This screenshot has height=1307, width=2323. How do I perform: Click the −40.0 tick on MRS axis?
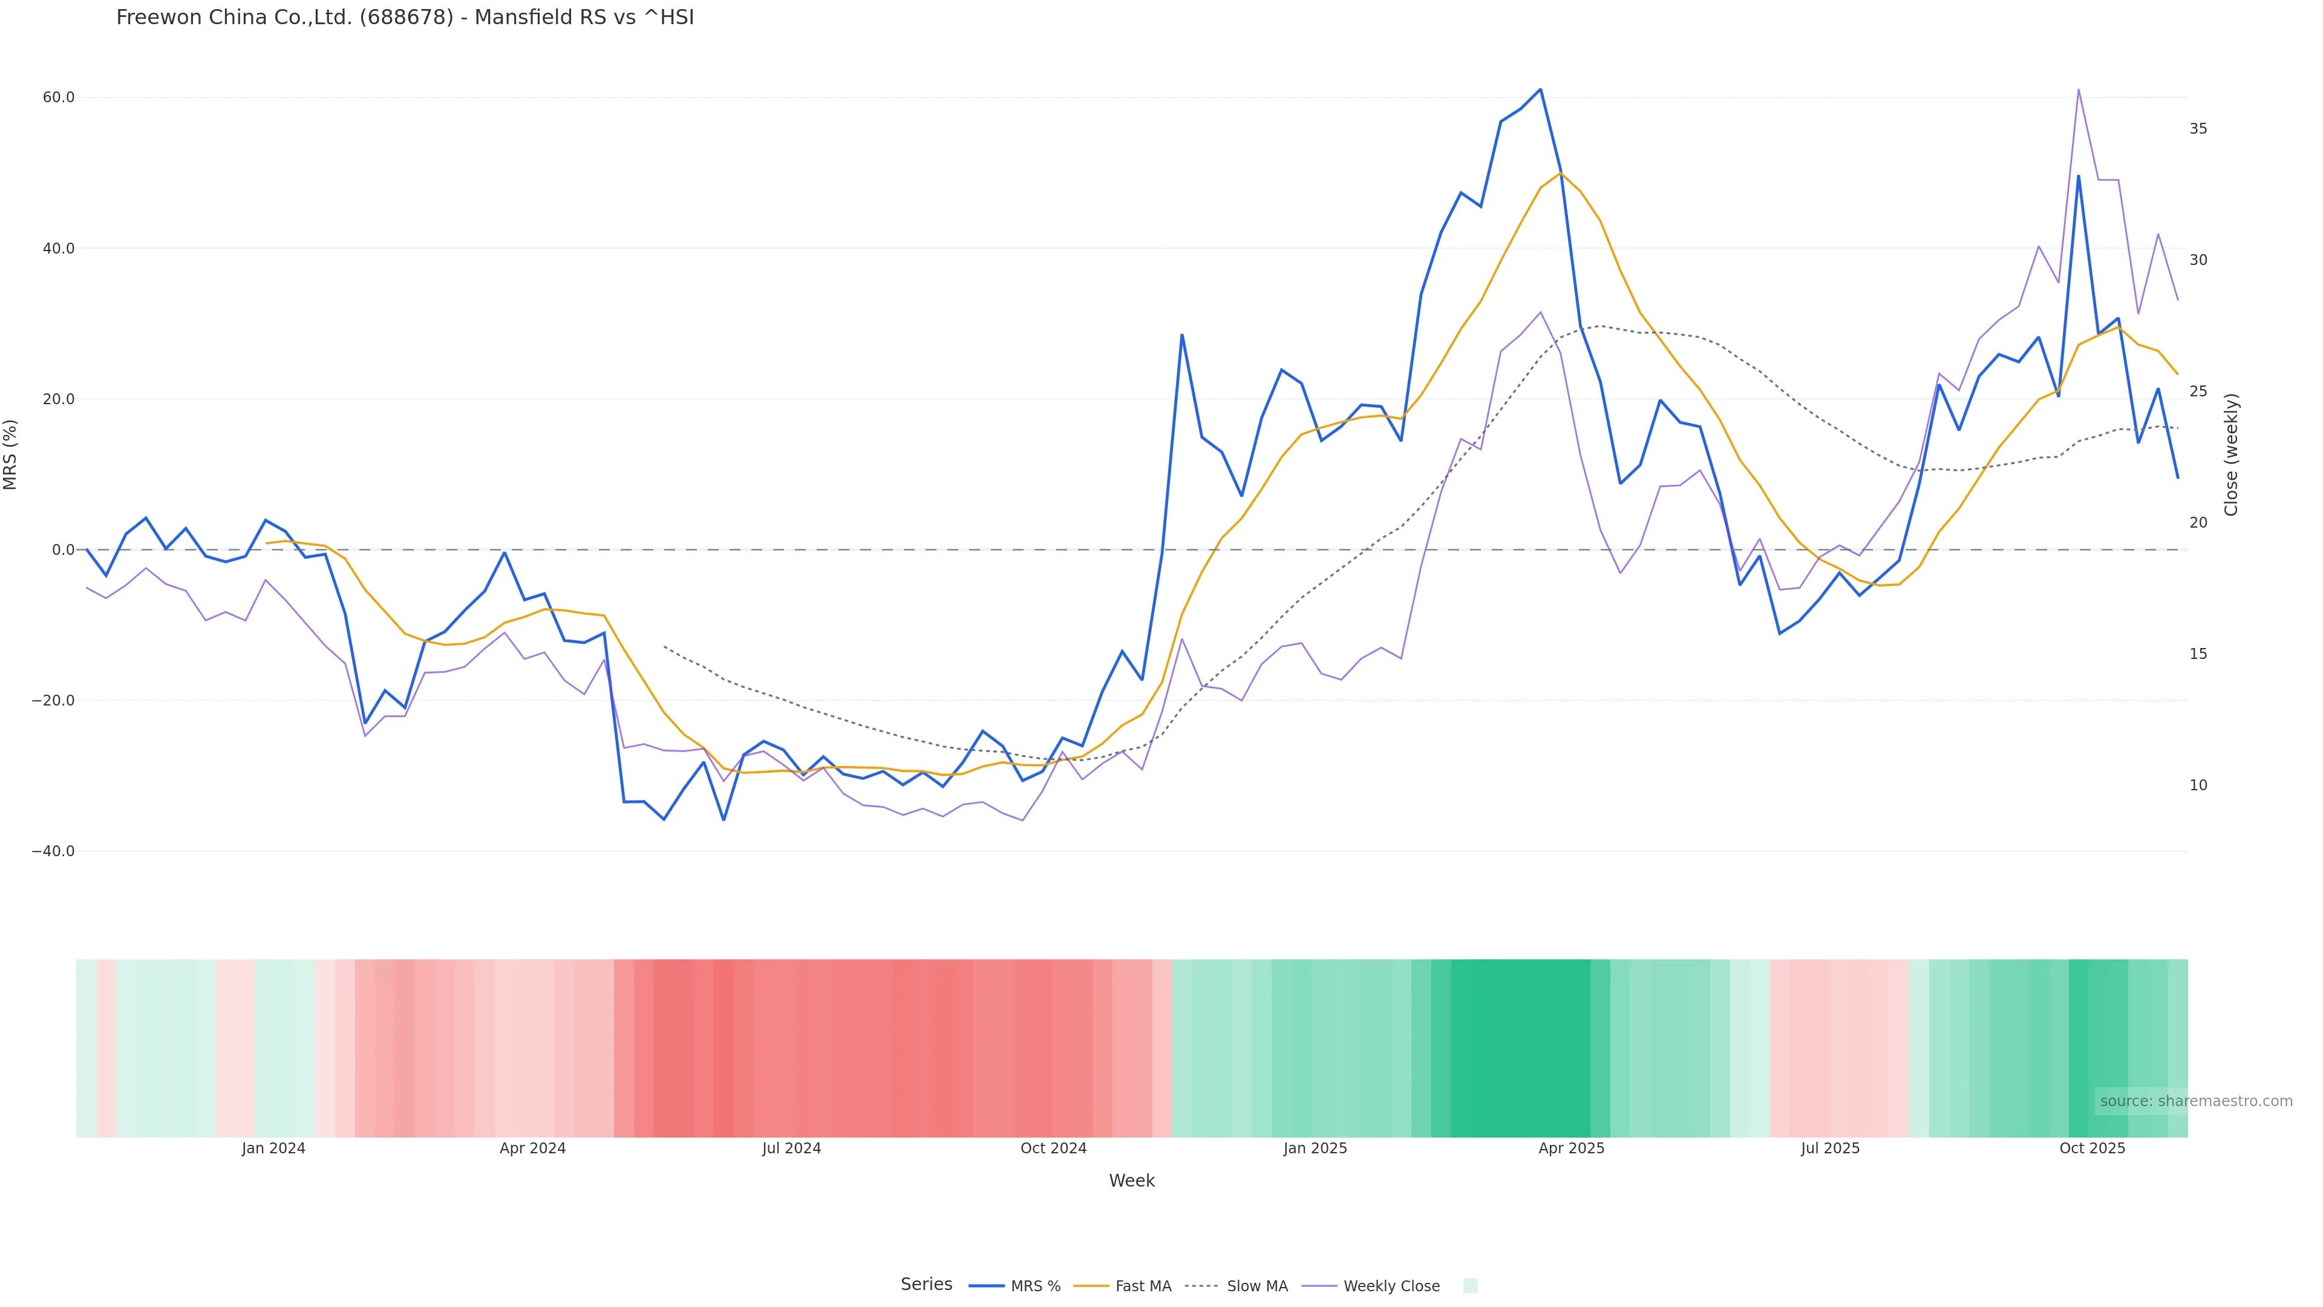pos(53,851)
